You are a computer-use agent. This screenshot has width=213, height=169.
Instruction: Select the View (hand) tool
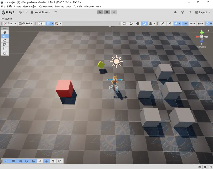pyautogui.click(x=5, y=32)
